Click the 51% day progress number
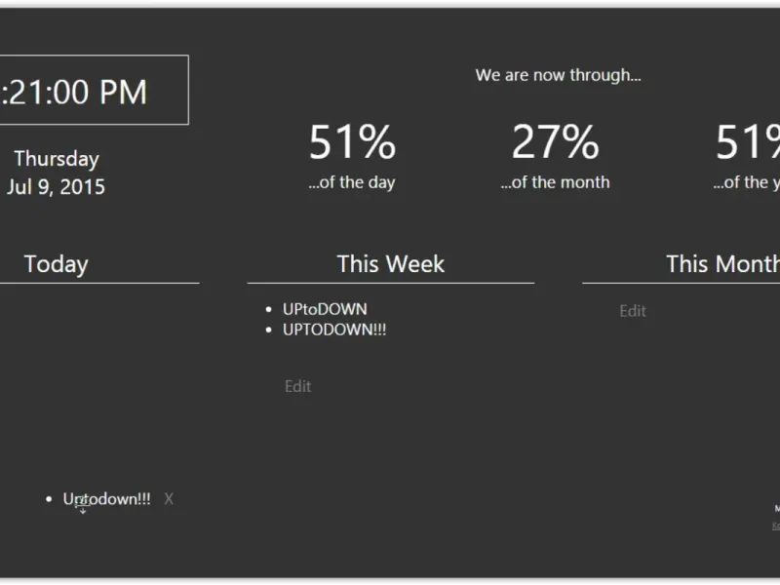780x585 pixels. click(352, 142)
